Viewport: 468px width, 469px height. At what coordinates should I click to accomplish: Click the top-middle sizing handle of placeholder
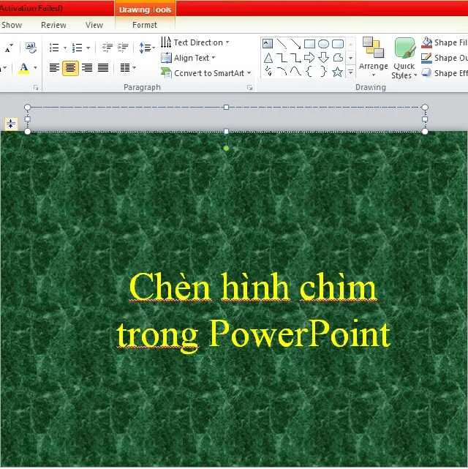(226, 107)
